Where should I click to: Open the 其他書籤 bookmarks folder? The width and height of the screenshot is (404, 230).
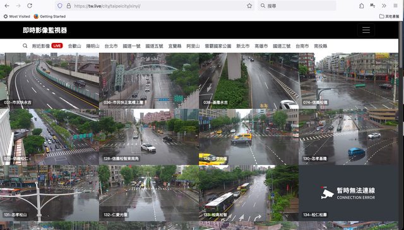coord(389,16)
